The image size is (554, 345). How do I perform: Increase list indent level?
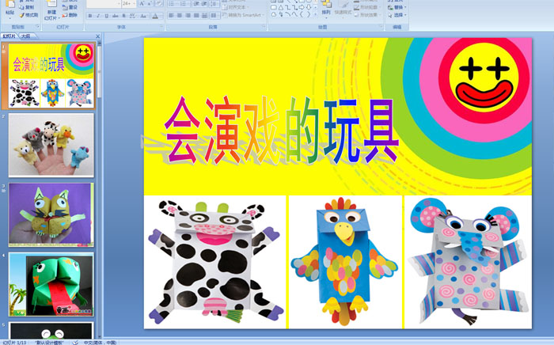(204, 3)
